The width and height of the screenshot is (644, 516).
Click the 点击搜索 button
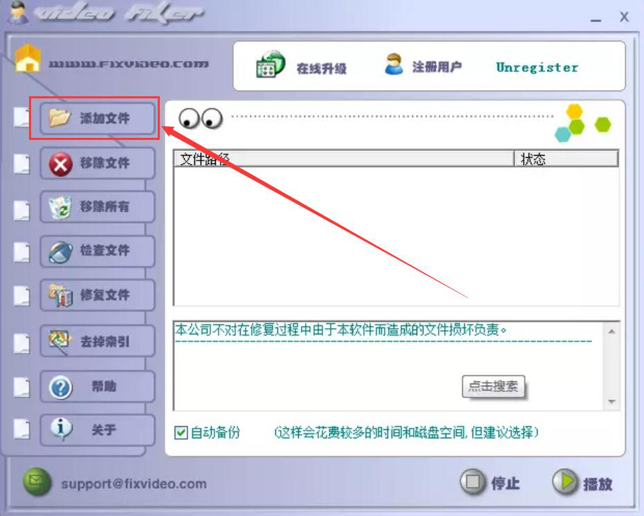[493, 386]
